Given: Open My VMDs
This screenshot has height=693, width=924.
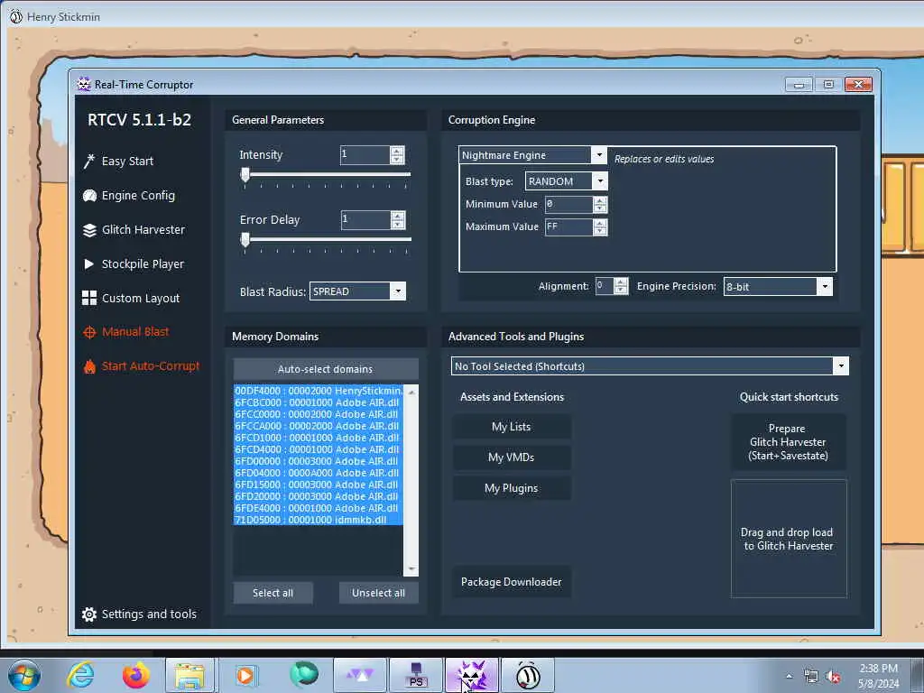Looking at the screenshot, I should (512, 457).
